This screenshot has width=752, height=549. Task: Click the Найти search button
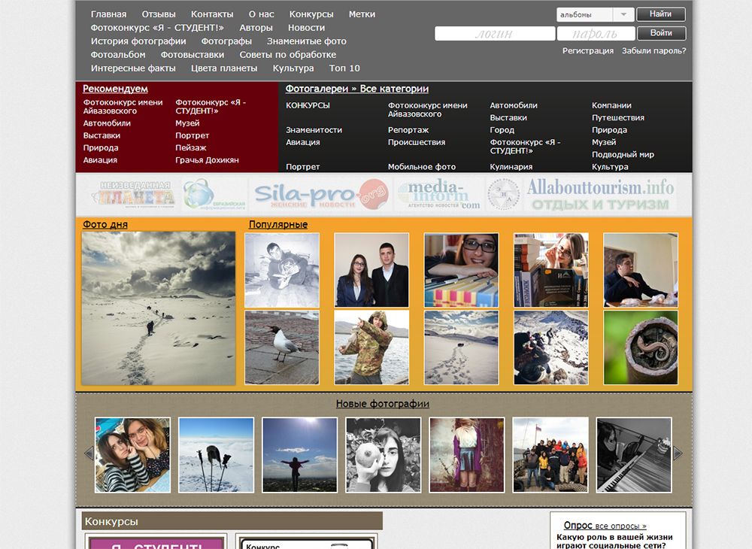coord(660,14)
